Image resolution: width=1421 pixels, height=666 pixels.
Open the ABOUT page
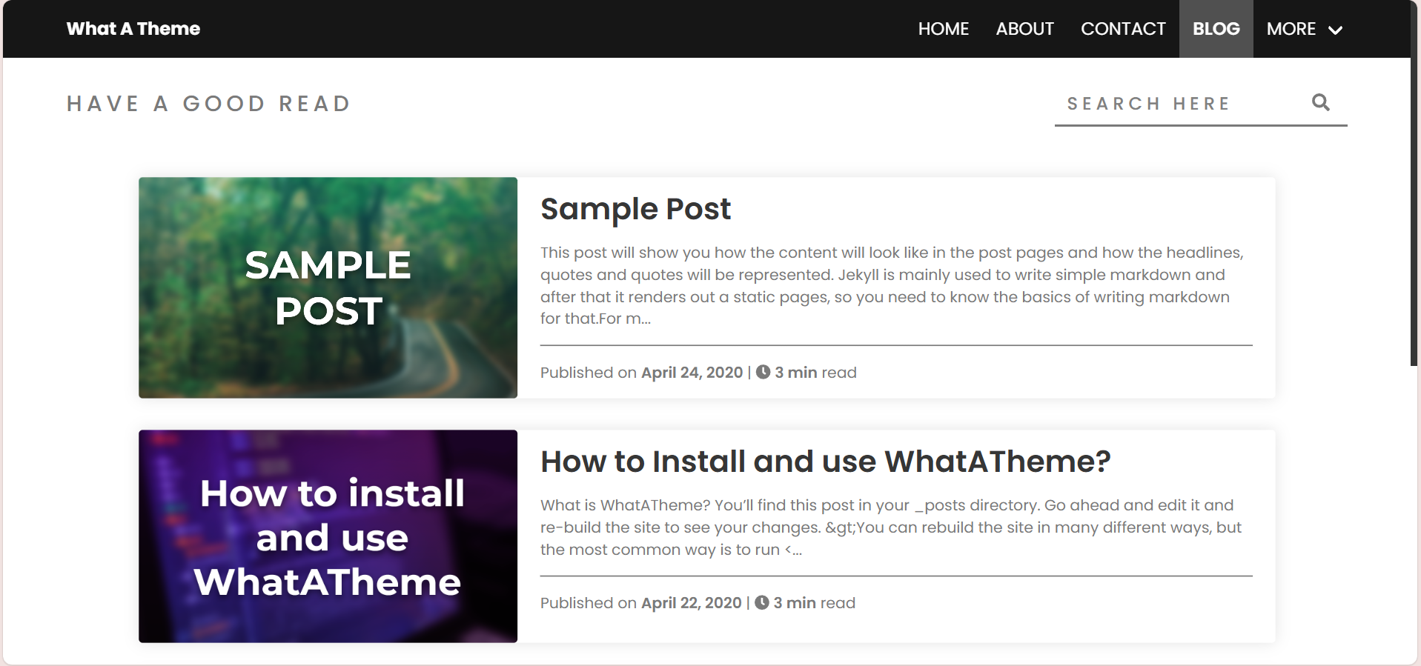coord(1024,29)
